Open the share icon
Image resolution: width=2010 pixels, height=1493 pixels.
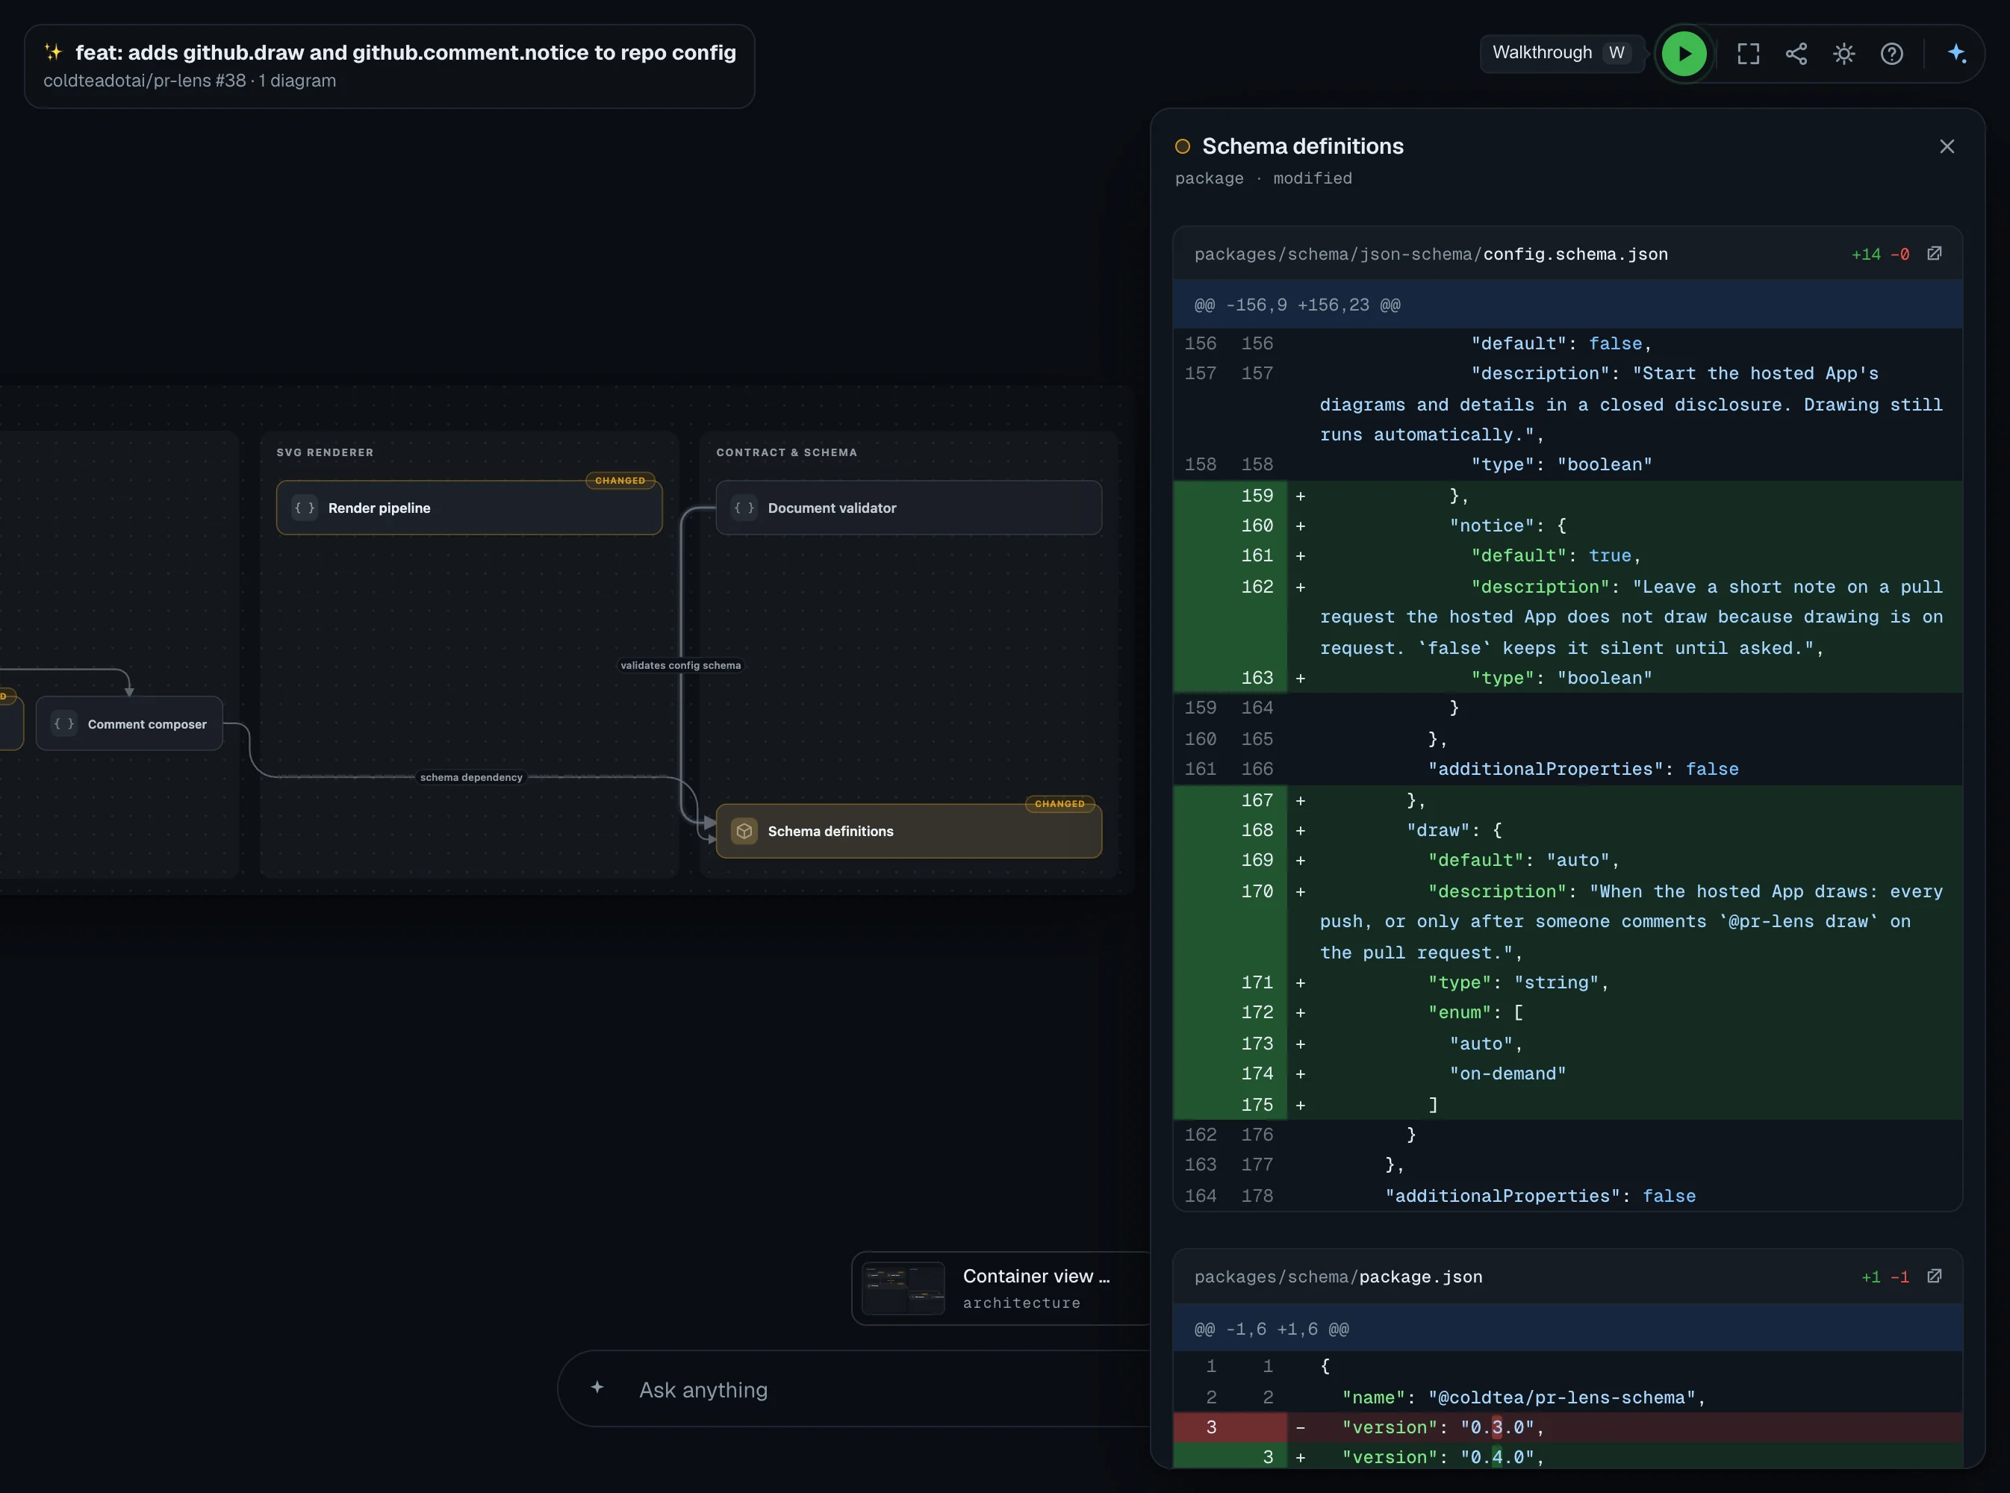coord(1796,53)
